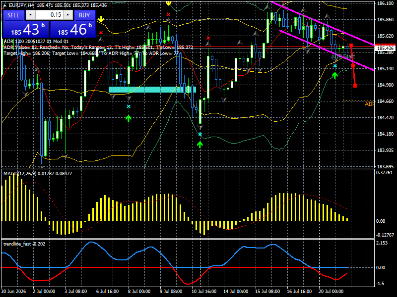Viewport: 397px width, 297px height.
Task: Click the 8 Jul 00:00 time label
Action: (x=139, y=291)
